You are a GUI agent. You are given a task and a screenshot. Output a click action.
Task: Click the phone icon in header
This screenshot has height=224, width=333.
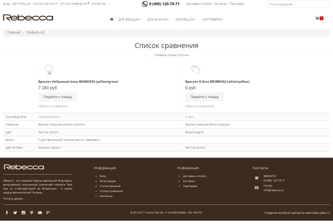(x=144, y=4)
